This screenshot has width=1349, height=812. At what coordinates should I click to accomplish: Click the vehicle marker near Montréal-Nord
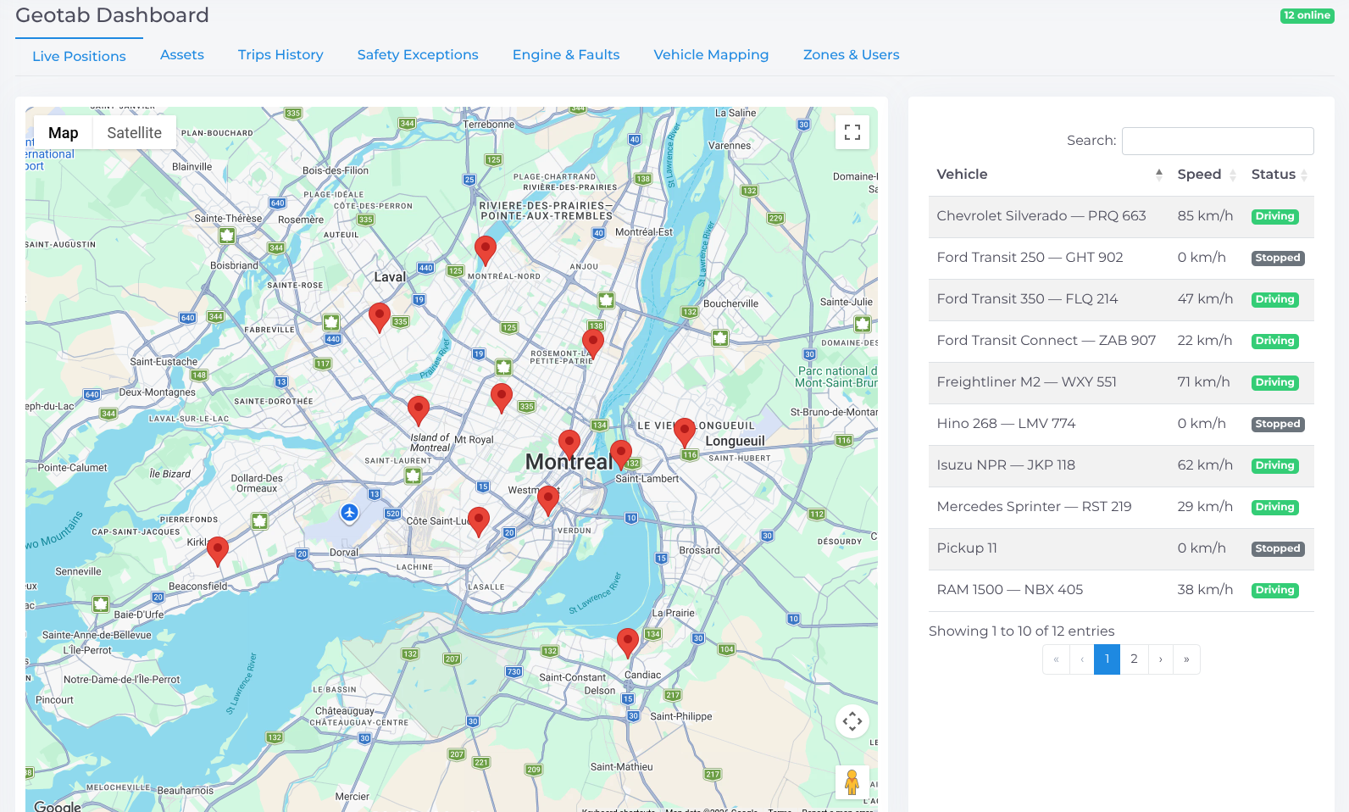[x=486, y=251]
